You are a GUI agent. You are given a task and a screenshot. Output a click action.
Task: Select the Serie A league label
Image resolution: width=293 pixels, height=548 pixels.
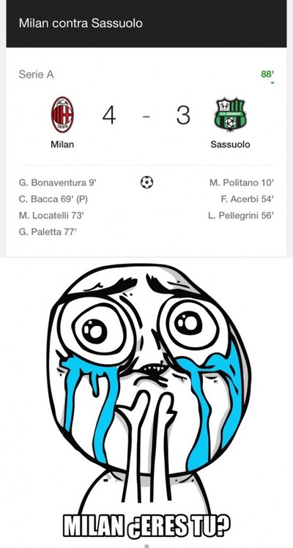(x=37, y=75)
